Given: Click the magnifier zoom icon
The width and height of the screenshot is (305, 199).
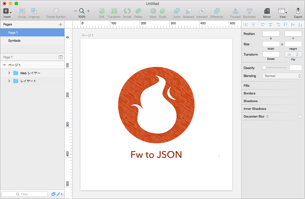Looking at the screenshot, I should pos(82,11).
